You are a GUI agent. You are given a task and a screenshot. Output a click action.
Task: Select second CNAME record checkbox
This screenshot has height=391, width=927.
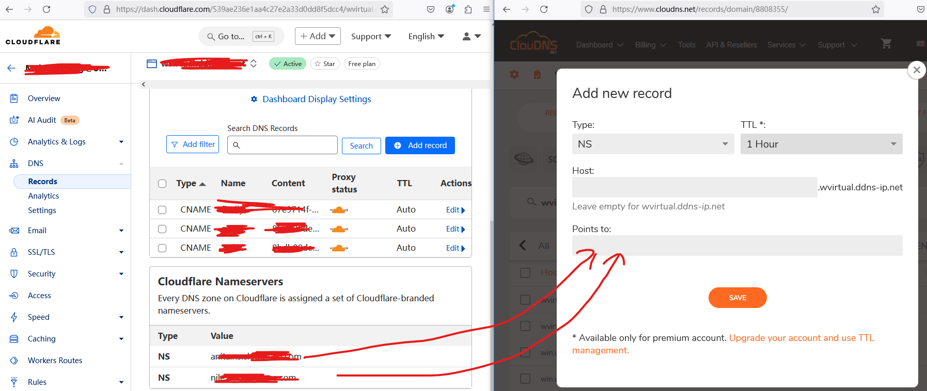(x=162, y=229)
